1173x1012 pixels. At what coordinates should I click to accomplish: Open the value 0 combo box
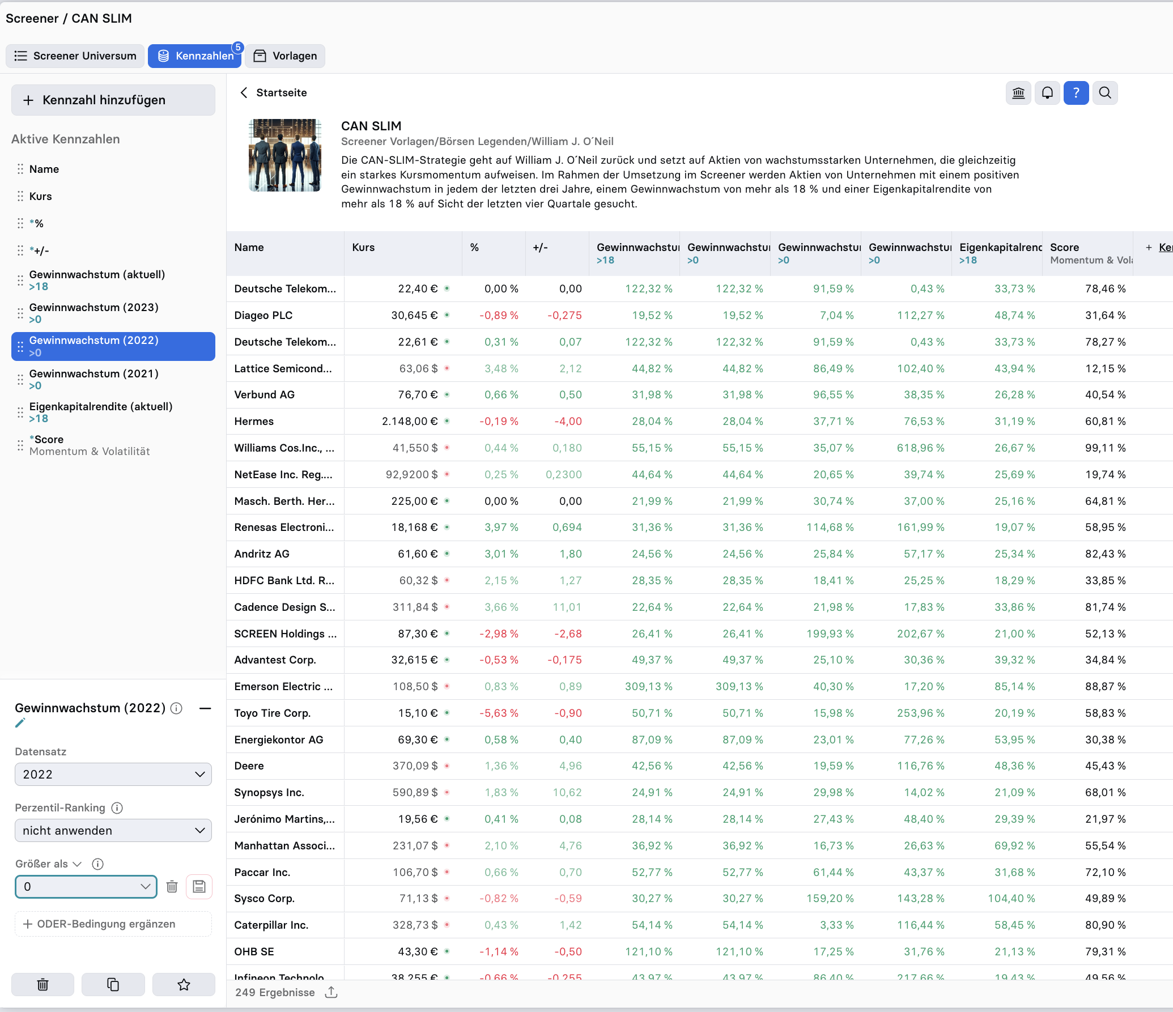pyautogui.click(x=86, y=887)
